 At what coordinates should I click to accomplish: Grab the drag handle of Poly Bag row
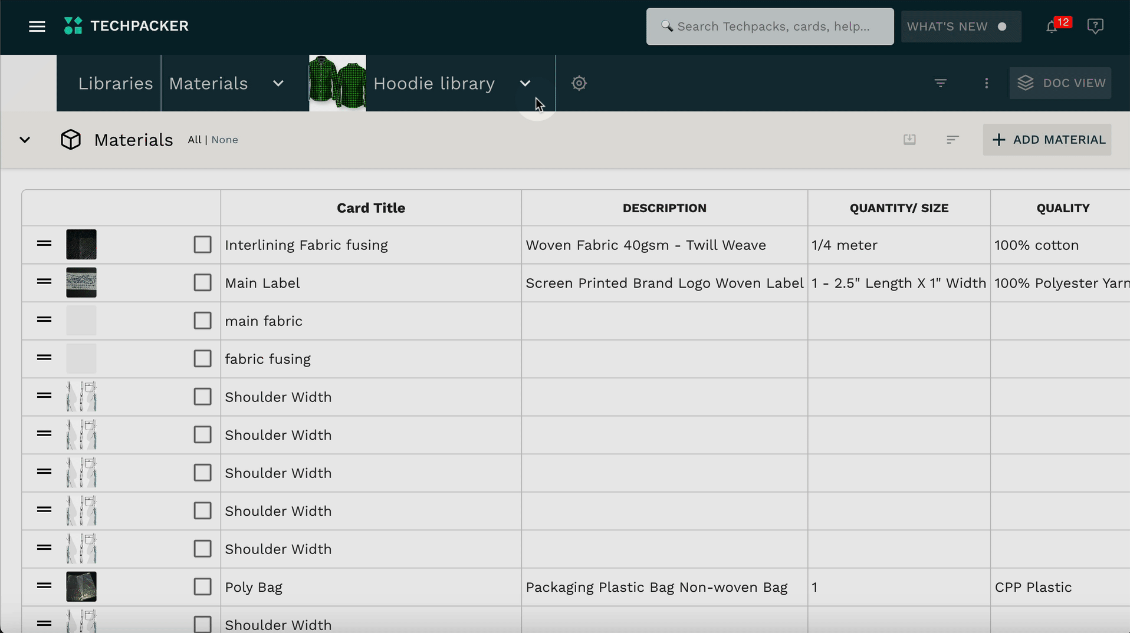(44, 586)
